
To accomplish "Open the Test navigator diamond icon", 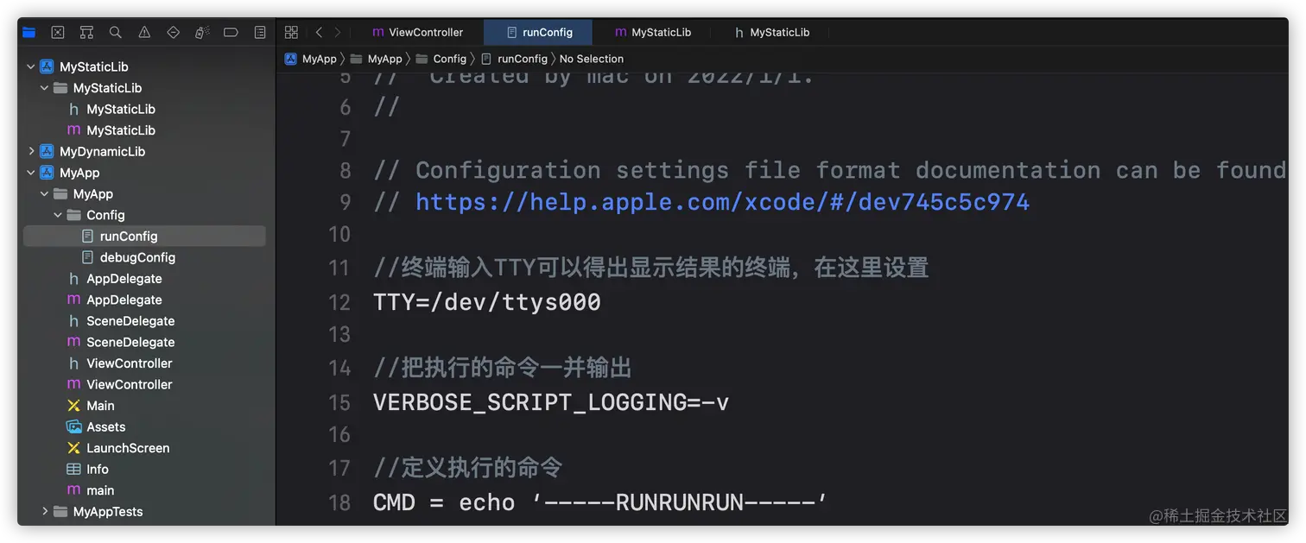I will point(173,32).
